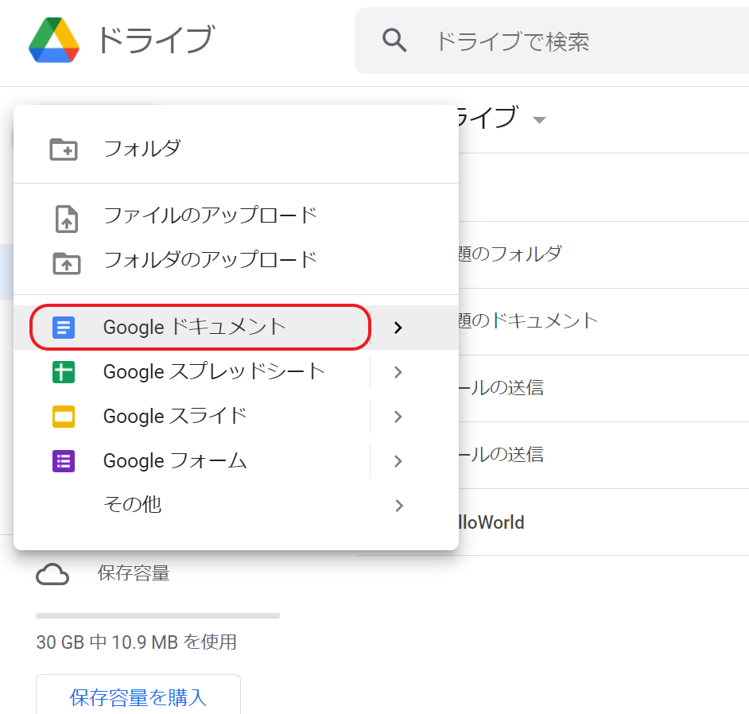Open the file row ending in のドキュメント
The width and height of the screenshot is (749, 714).
[x=603, y=321]
